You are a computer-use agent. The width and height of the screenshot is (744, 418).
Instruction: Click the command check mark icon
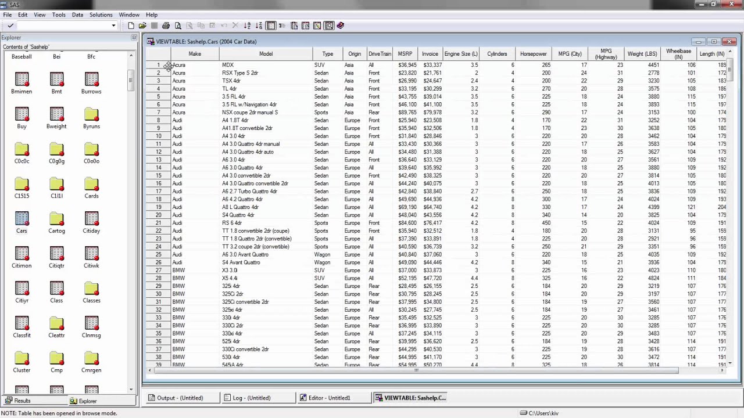[10, 26]
